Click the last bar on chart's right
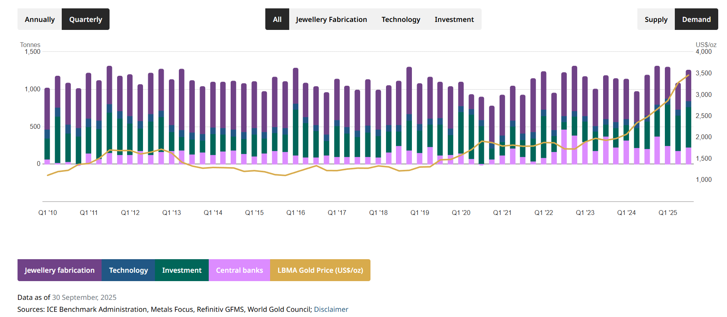 pyautogui.click(x=688, y=120)
